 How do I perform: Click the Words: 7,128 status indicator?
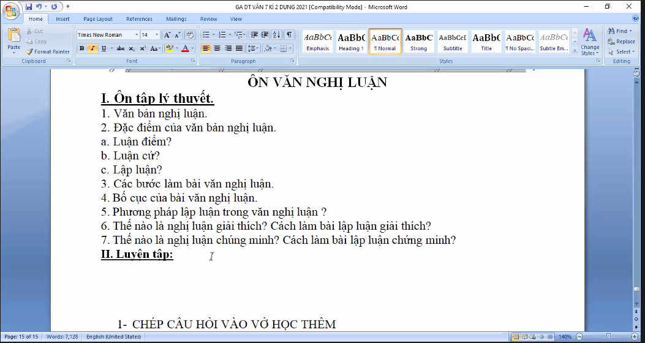tap(62, 337)
